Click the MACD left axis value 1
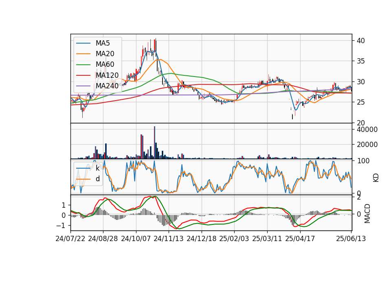Viewport: 391px width, 281px height. click(64, 205)
